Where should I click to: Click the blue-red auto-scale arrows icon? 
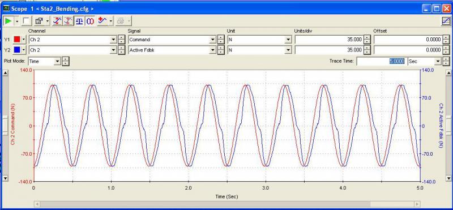[x=57, y=21]
